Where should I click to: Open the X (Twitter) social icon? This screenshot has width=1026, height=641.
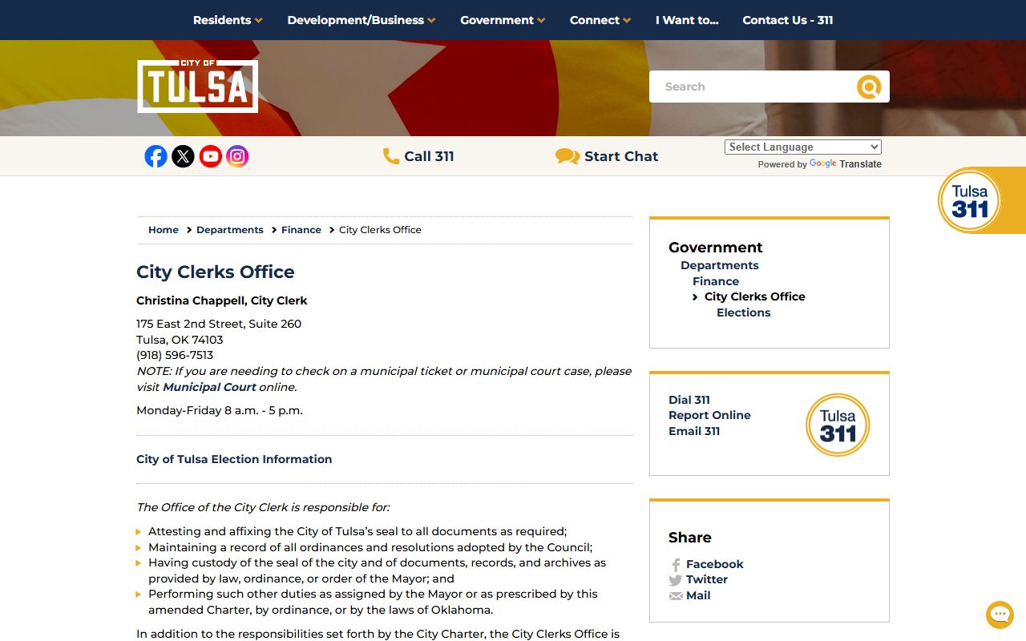coord(183,156)
